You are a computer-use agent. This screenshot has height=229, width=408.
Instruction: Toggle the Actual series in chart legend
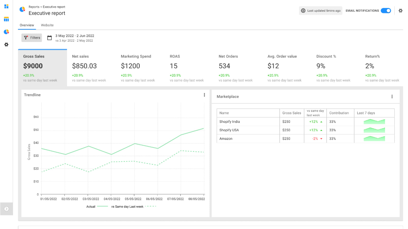click(97, 207)
